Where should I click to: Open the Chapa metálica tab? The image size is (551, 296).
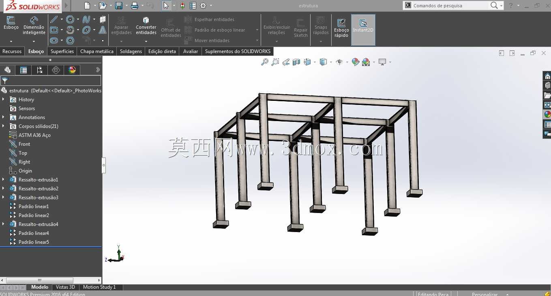coord(97,51)
